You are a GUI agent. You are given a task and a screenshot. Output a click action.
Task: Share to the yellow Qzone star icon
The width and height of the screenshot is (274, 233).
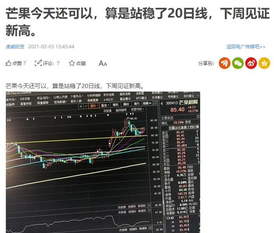pos(264,63)
